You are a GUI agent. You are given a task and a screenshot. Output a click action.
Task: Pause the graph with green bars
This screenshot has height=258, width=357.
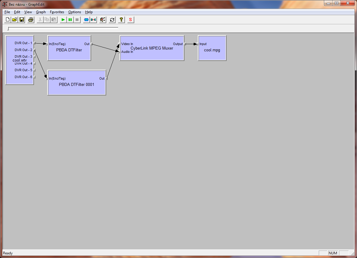point(70,20)
